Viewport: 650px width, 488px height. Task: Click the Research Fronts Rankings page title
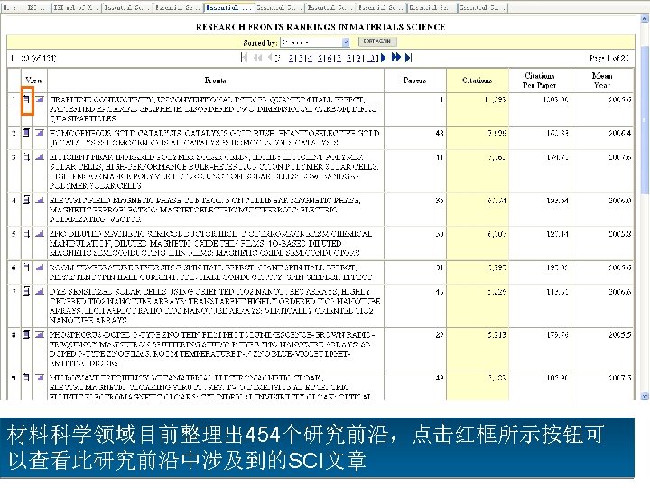tap(320, 27)
